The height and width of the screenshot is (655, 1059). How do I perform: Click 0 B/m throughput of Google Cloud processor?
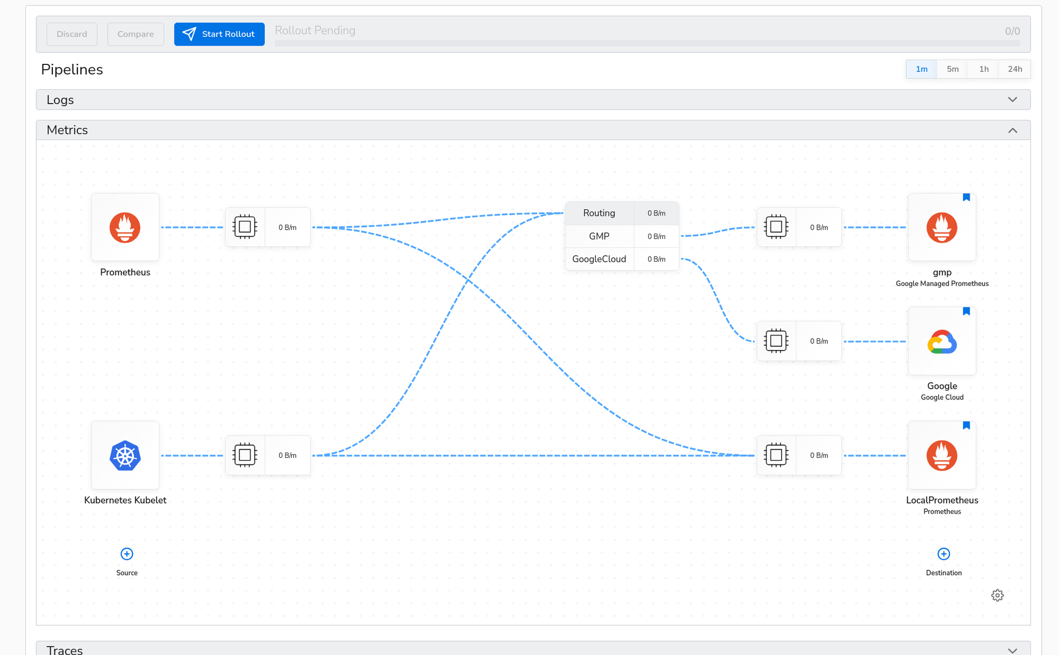(819, 341)
